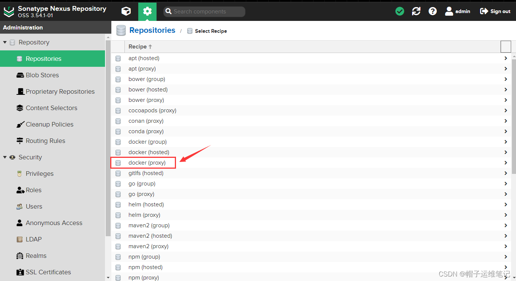Click database icon beside maven2 (group)
The width and height of the screenshot is (516, 281).
click(x=118, y=225)
